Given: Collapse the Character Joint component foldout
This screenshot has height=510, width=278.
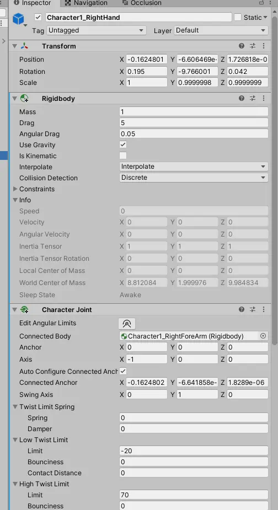Looking at the screenshot, I should tap(14, 310).
